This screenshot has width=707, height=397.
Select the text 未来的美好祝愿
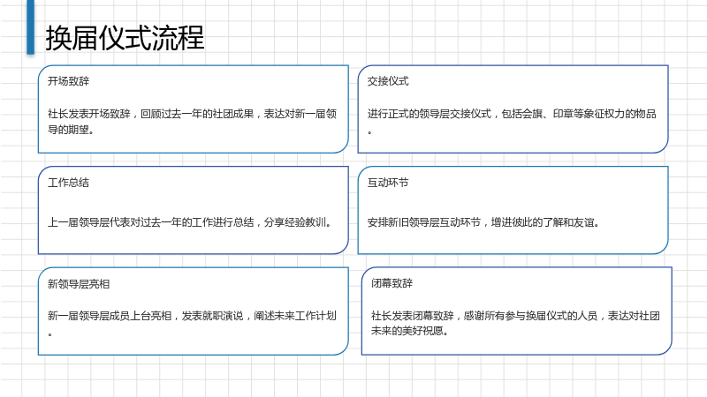tap(407, 331)
